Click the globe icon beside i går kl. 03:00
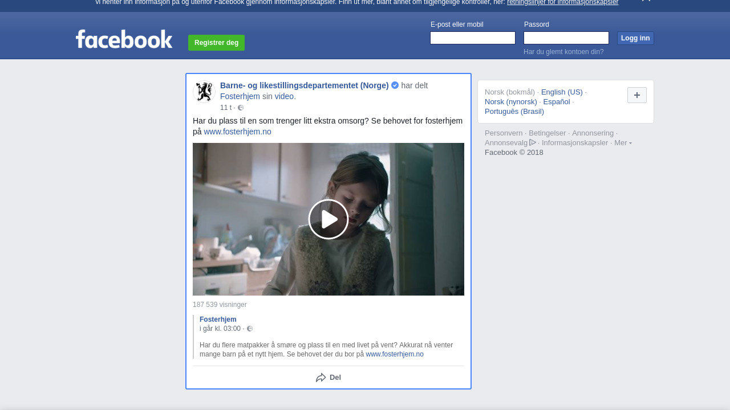The image size is (730, 410). click(250, 329)
